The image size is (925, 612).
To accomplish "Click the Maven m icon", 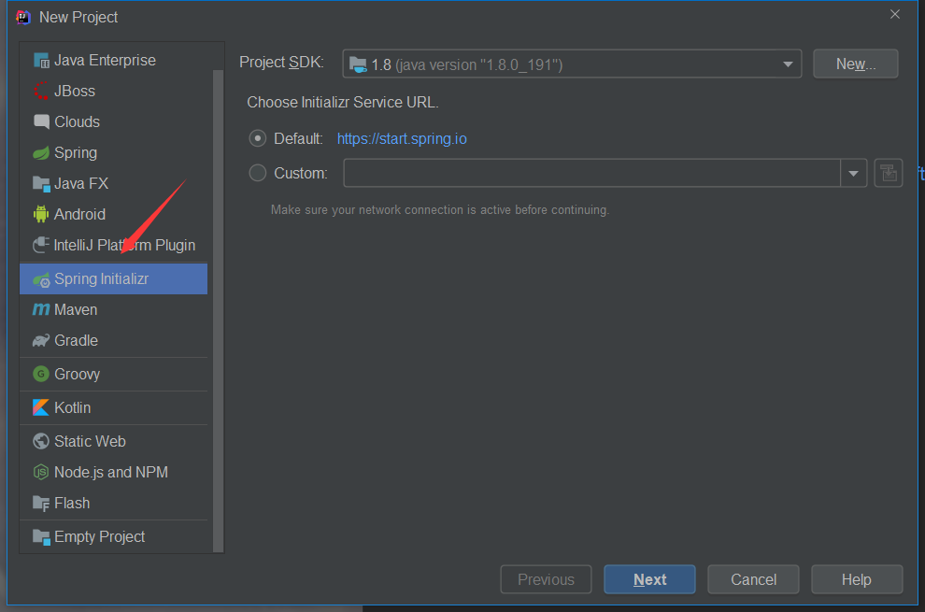I will click(x=41, y=309).
